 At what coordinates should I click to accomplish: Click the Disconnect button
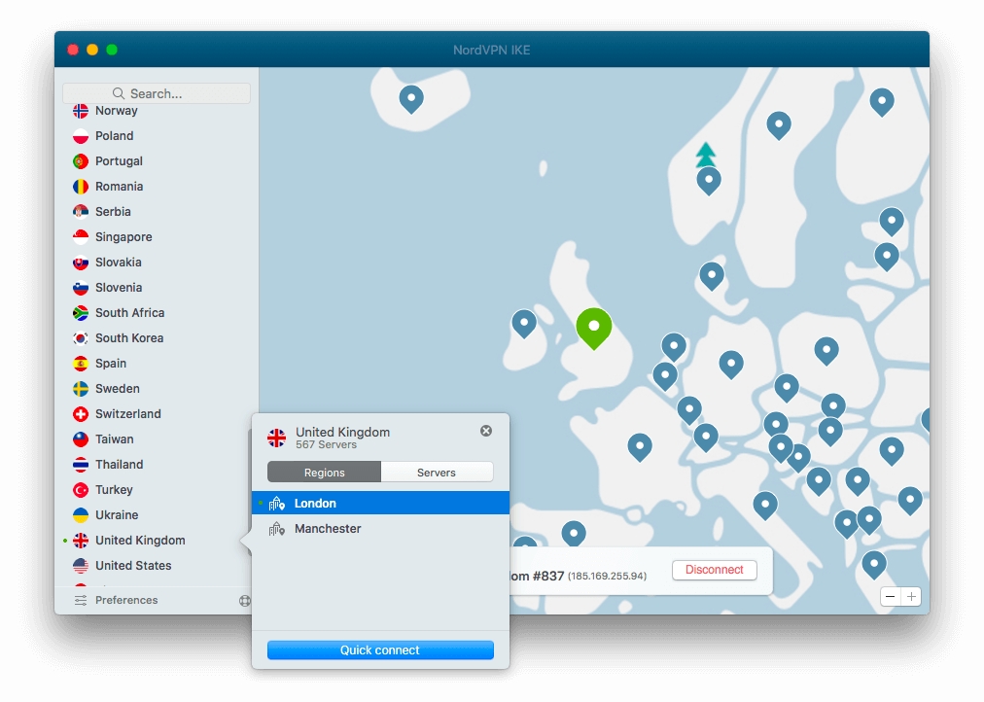[x=714, y=570]
